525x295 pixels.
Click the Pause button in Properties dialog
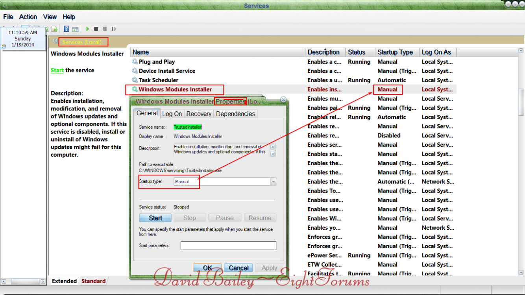point(225,218)
